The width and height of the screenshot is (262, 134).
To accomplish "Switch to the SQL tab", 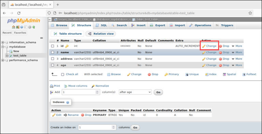I will [x=101, y=25].
